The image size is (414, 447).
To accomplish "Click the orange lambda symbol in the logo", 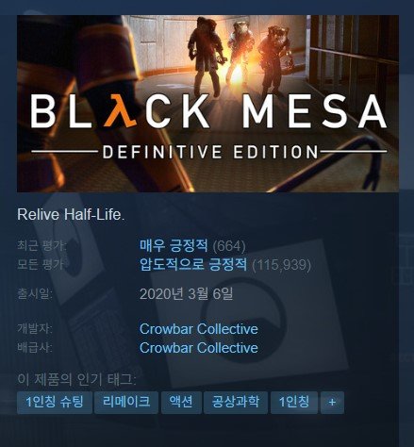I will pos(121,111).
